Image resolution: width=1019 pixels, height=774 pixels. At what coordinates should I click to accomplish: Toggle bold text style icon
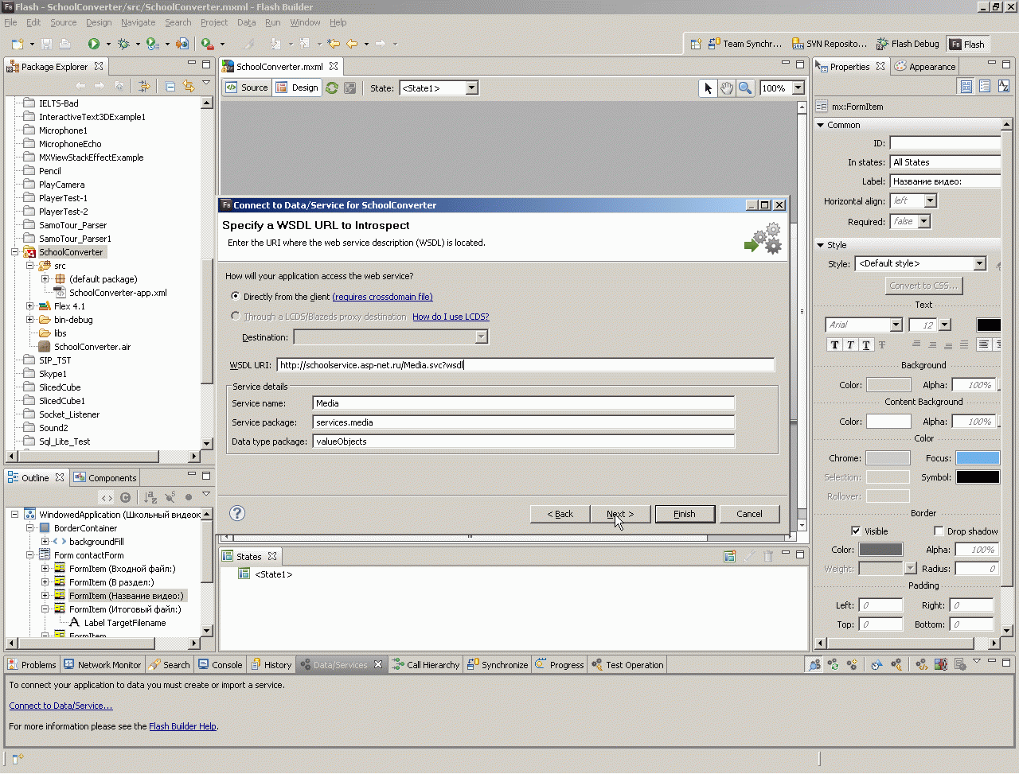[x=834, y=344]
